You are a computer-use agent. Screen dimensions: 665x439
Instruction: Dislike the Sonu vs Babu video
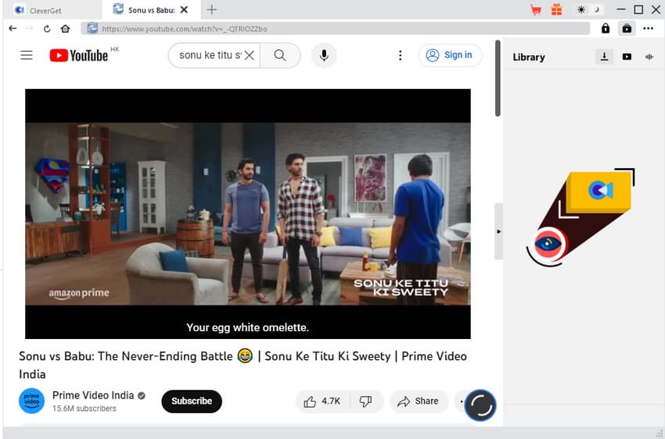tap(365, 402)
